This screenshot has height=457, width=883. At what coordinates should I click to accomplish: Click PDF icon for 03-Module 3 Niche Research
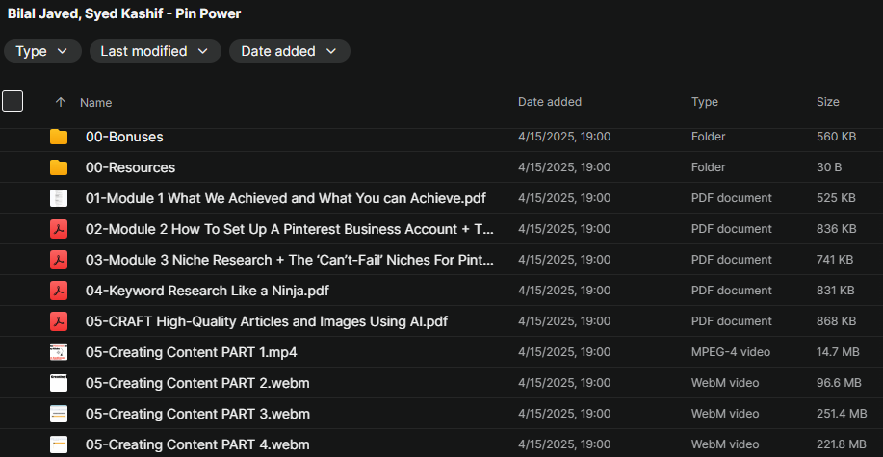[x=59, y=260]
